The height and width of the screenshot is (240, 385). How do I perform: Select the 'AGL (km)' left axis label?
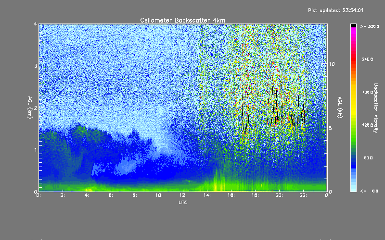tap(30, 108)
